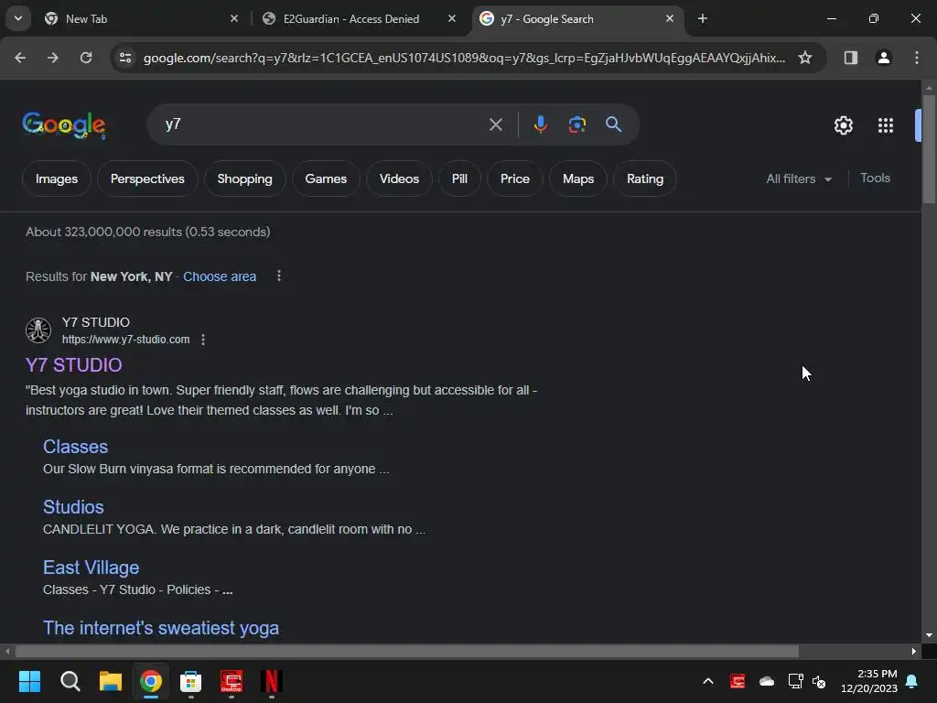Open a new browser tab
The width and height of the screenshot is (937, 703).
click(x=703, y=18)
